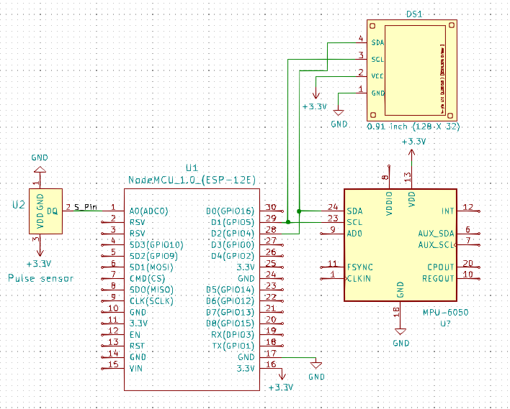Click the EN pin name on U1

[x=135, y=335]
